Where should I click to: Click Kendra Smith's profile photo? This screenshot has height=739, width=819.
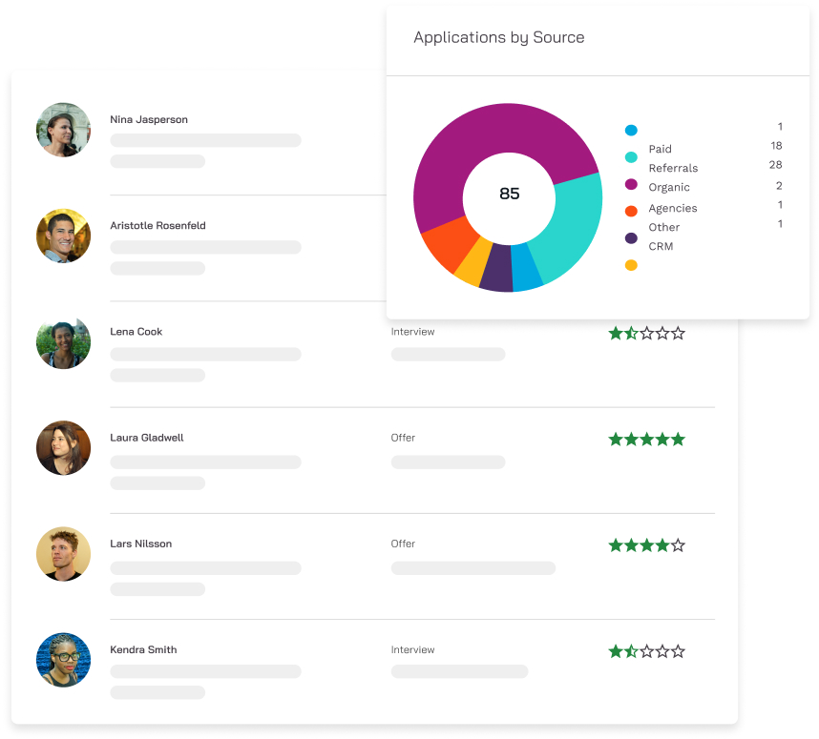pos(63,659)
